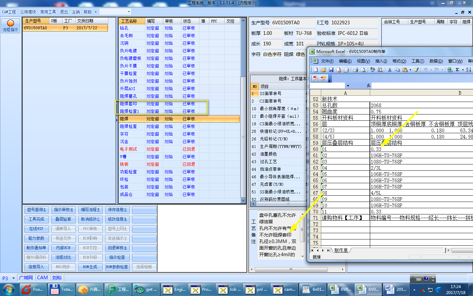Open Excel's 文件(F) menu

coord(327,61)
